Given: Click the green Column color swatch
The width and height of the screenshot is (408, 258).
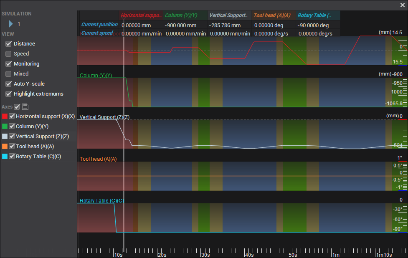Looking at the screenshot, I should (x=5, y=126).
